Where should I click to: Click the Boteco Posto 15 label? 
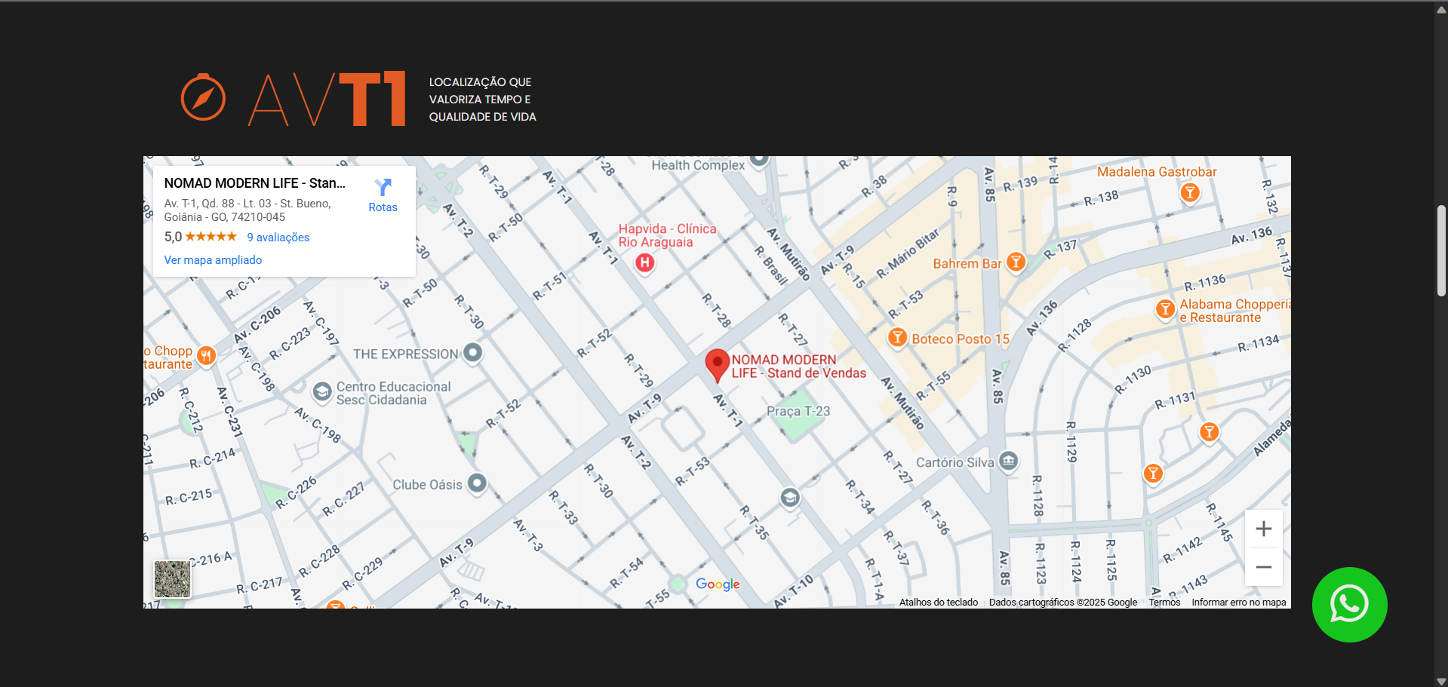pyautogui.click(x=961, y=339)
